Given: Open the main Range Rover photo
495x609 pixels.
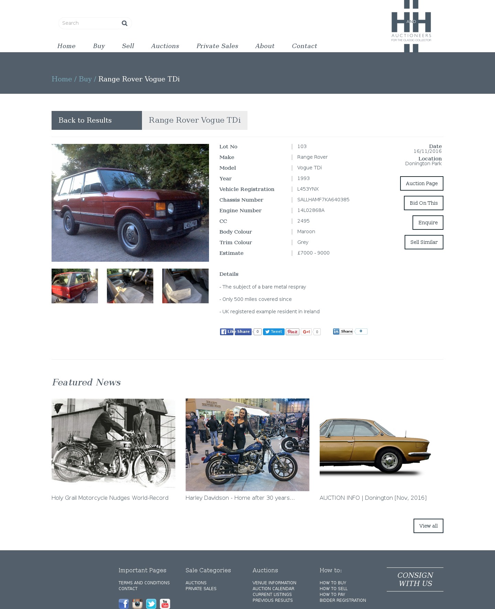Looking at the screenshot, I should point(130,203).
